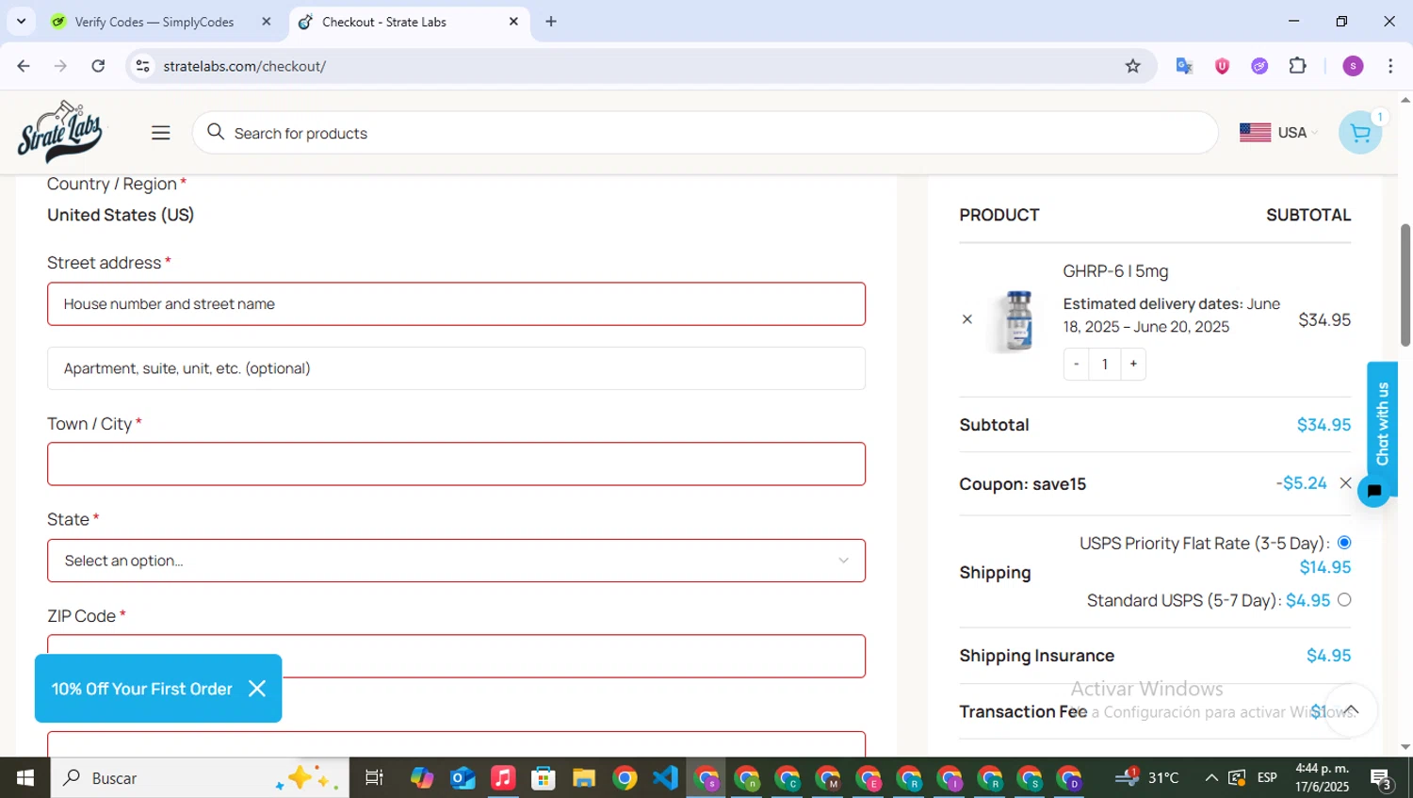This screenshot has height=798, width=1413.
Task: Click the search magnifier icon
Action: [216, 132]
